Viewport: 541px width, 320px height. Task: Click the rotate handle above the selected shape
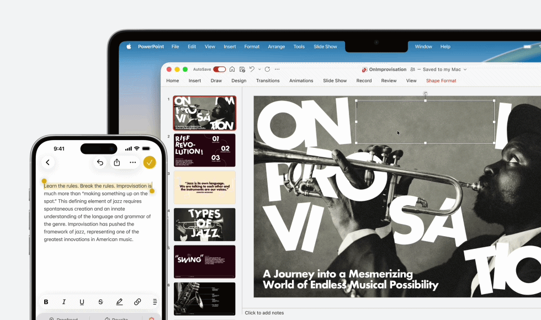point(426,93)
